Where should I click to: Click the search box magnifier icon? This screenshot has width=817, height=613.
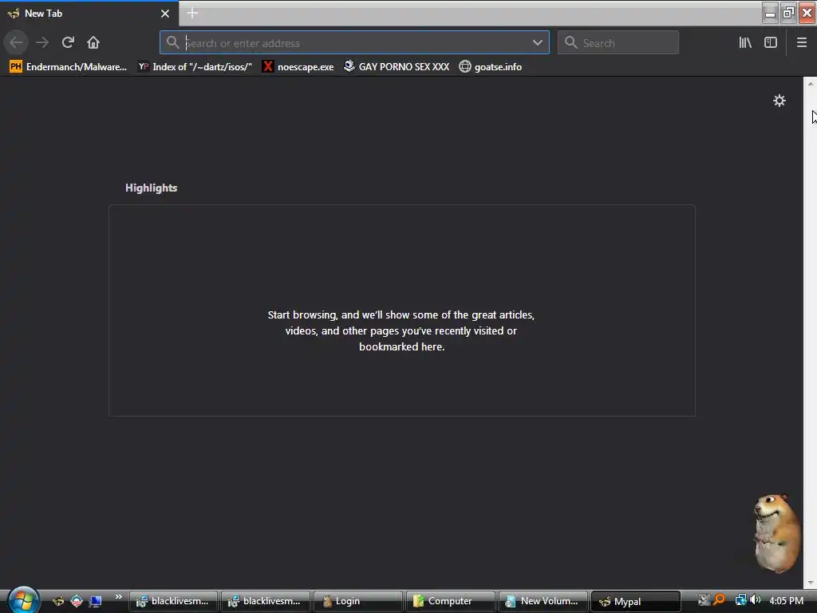point(571,43)
